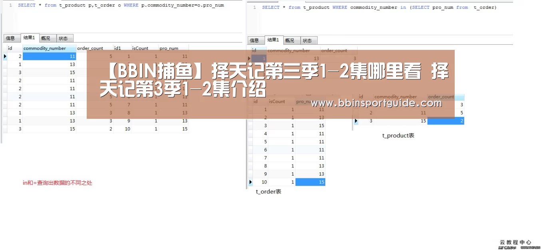Select highlighted pro_num cell 15 in the t_order table
541x250 pixels.
pos(310,182)
